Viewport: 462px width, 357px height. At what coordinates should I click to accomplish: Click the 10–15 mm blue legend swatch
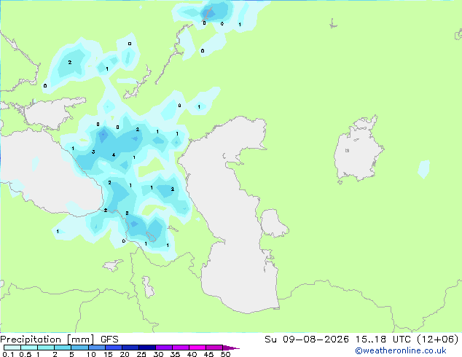tap(97, 348)
